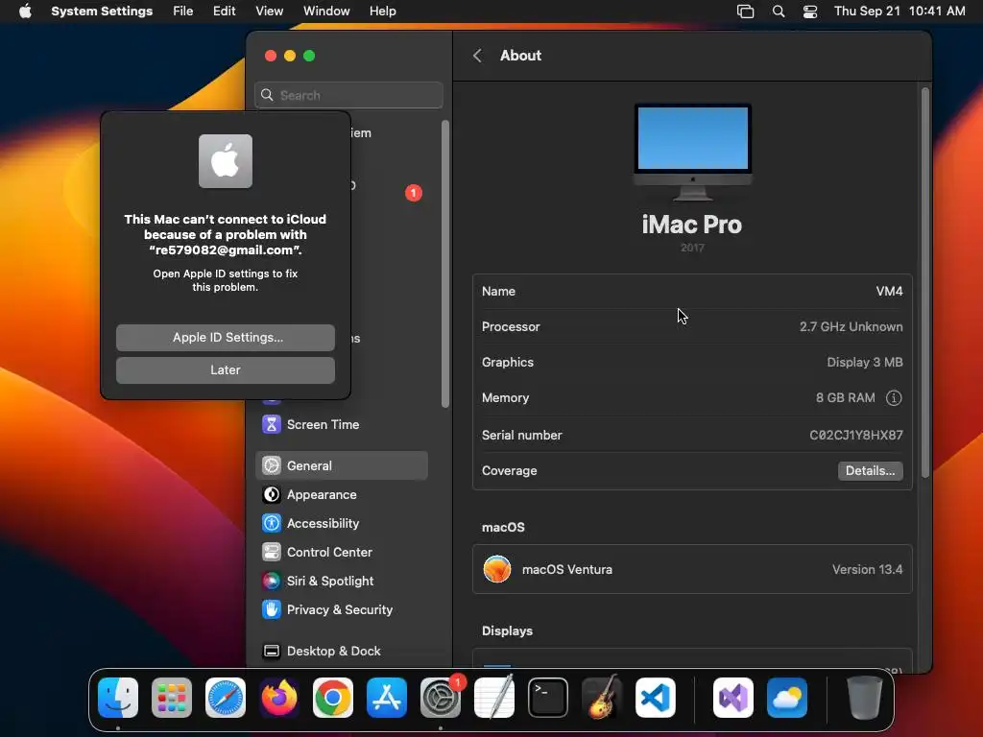Open the Weather-style cloud app in dock
Image resolution: width=983 pixels, height=737 pixels.
pos(787,698)
